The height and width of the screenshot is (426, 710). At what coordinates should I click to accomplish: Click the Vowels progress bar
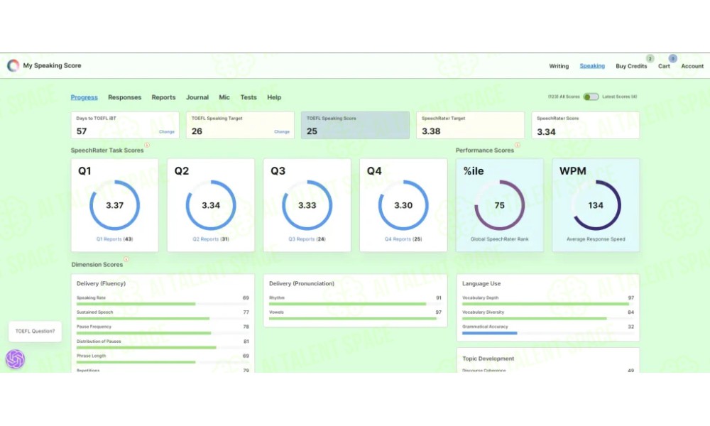355,319
